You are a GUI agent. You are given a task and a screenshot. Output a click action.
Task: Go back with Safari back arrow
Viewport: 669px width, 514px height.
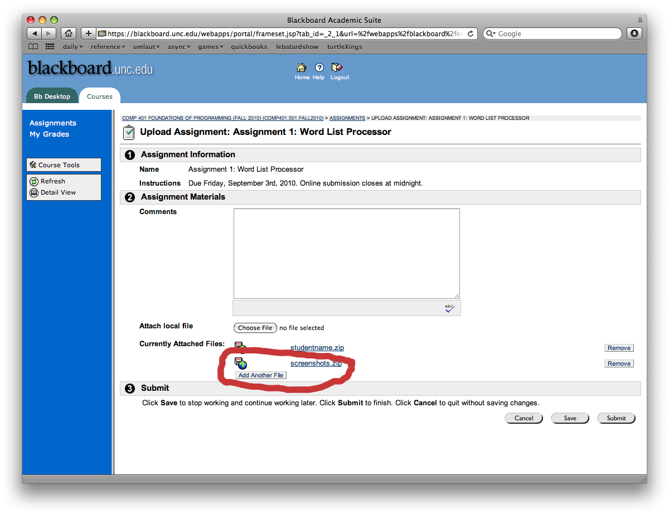point(34,33)
